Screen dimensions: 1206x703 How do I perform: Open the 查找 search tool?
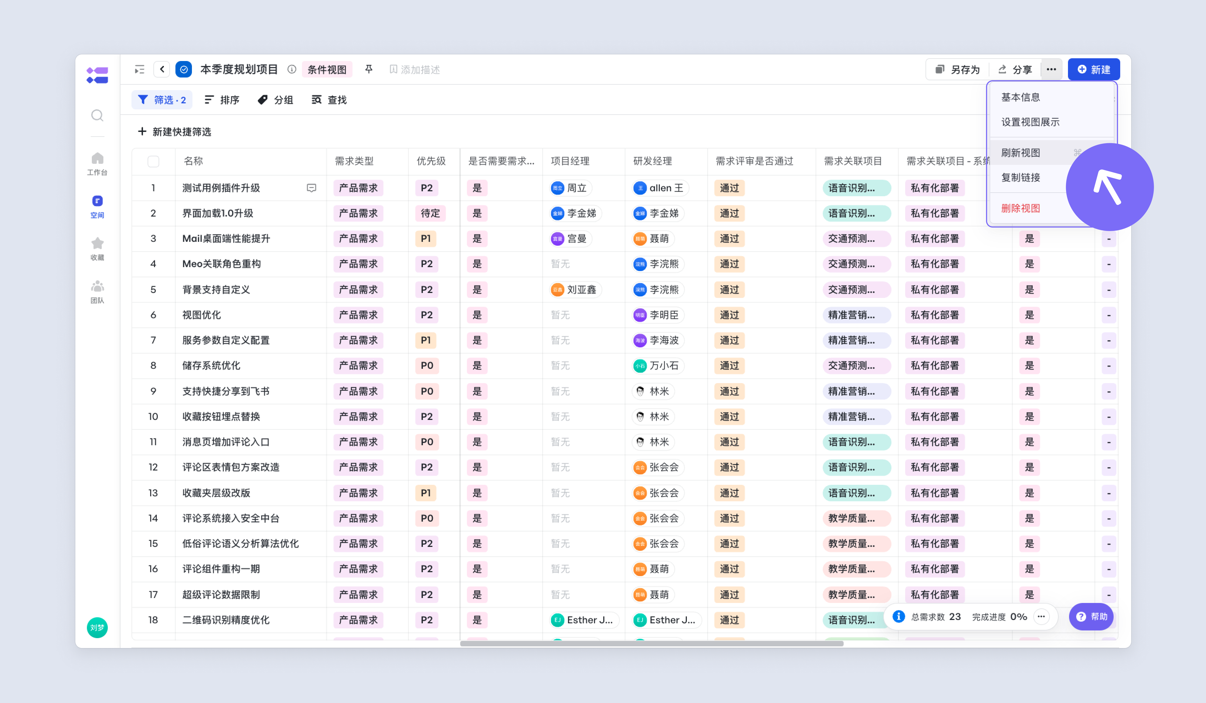click(x=329, y=99)
